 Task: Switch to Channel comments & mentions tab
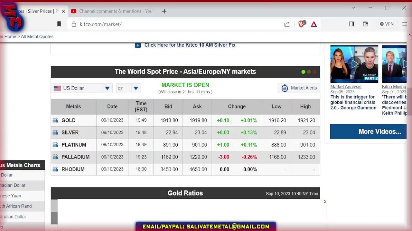point(112,11)
